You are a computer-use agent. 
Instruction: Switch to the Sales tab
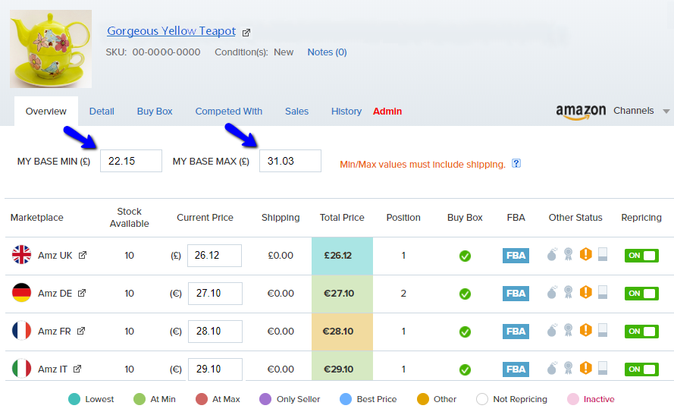(296, 112)
